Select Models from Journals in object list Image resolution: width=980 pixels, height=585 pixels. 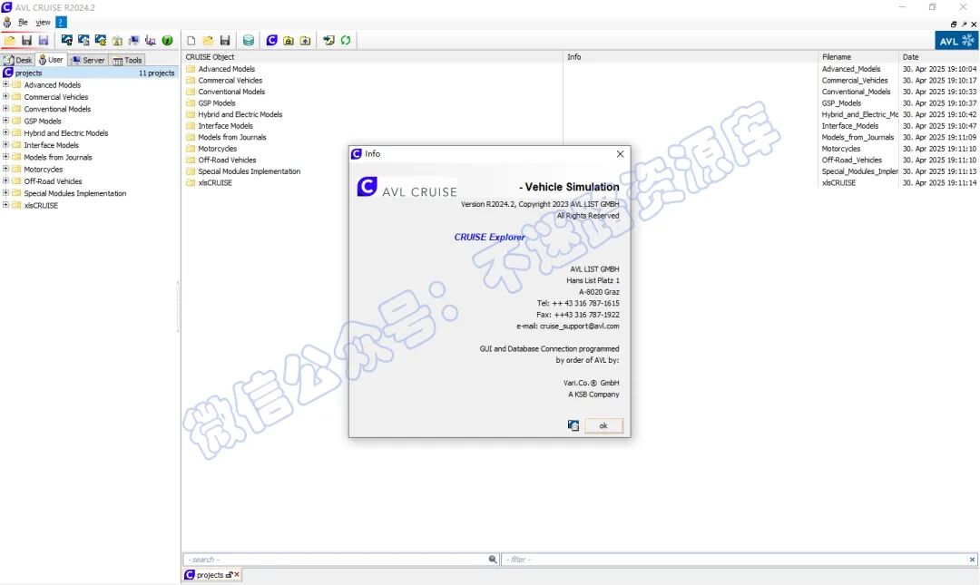pos(232,137)
